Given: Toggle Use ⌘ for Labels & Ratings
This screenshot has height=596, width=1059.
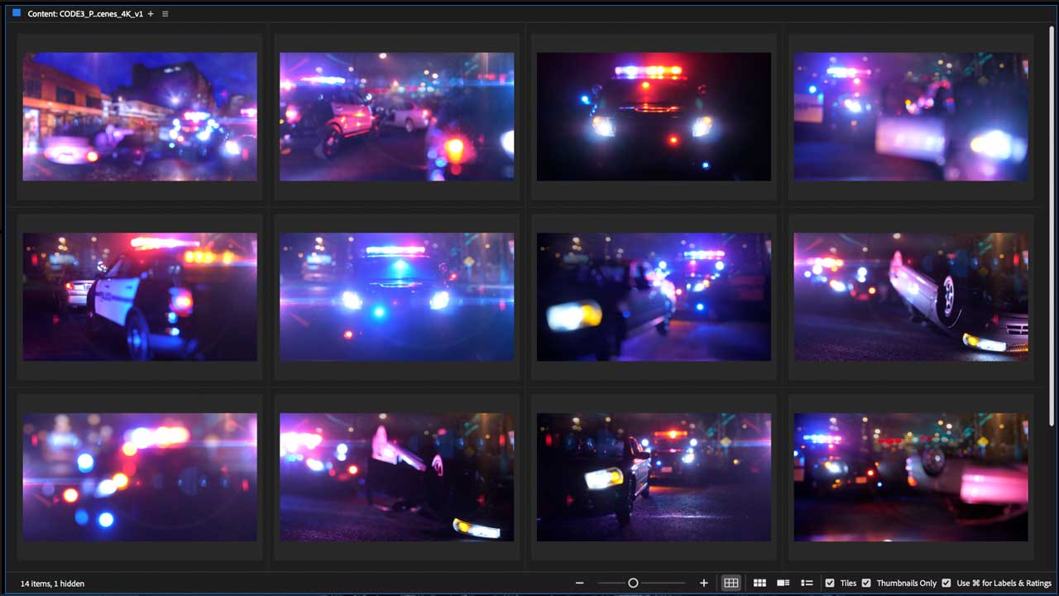Looking at the screenshot, I should (946, 584).
